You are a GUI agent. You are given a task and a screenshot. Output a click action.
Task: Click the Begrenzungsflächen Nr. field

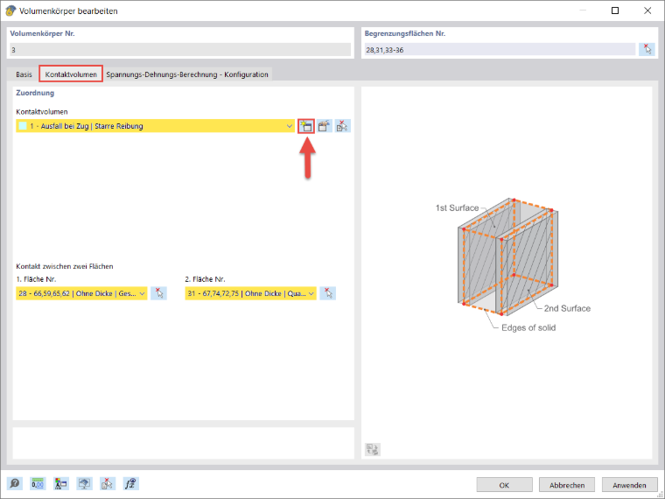click(500, 50)
